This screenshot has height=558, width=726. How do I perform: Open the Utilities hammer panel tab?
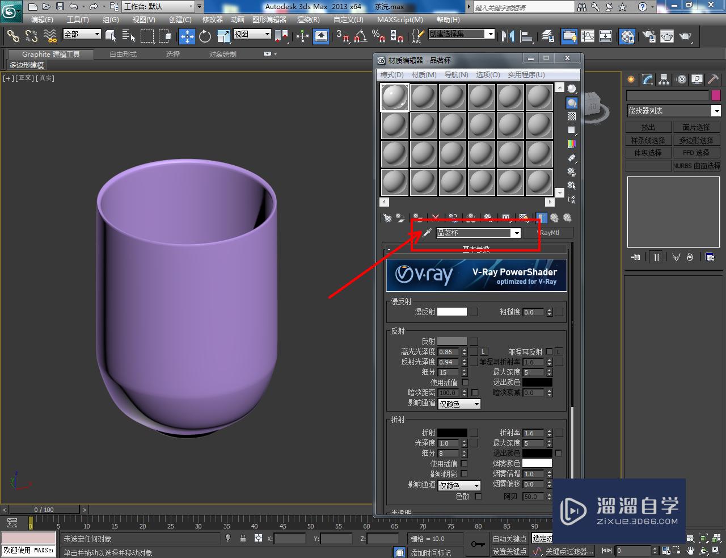click(x=713, y=80)
